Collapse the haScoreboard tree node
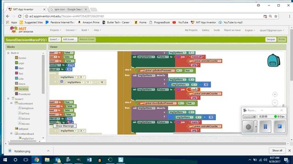Screen dimensions: 293x164 11,103
